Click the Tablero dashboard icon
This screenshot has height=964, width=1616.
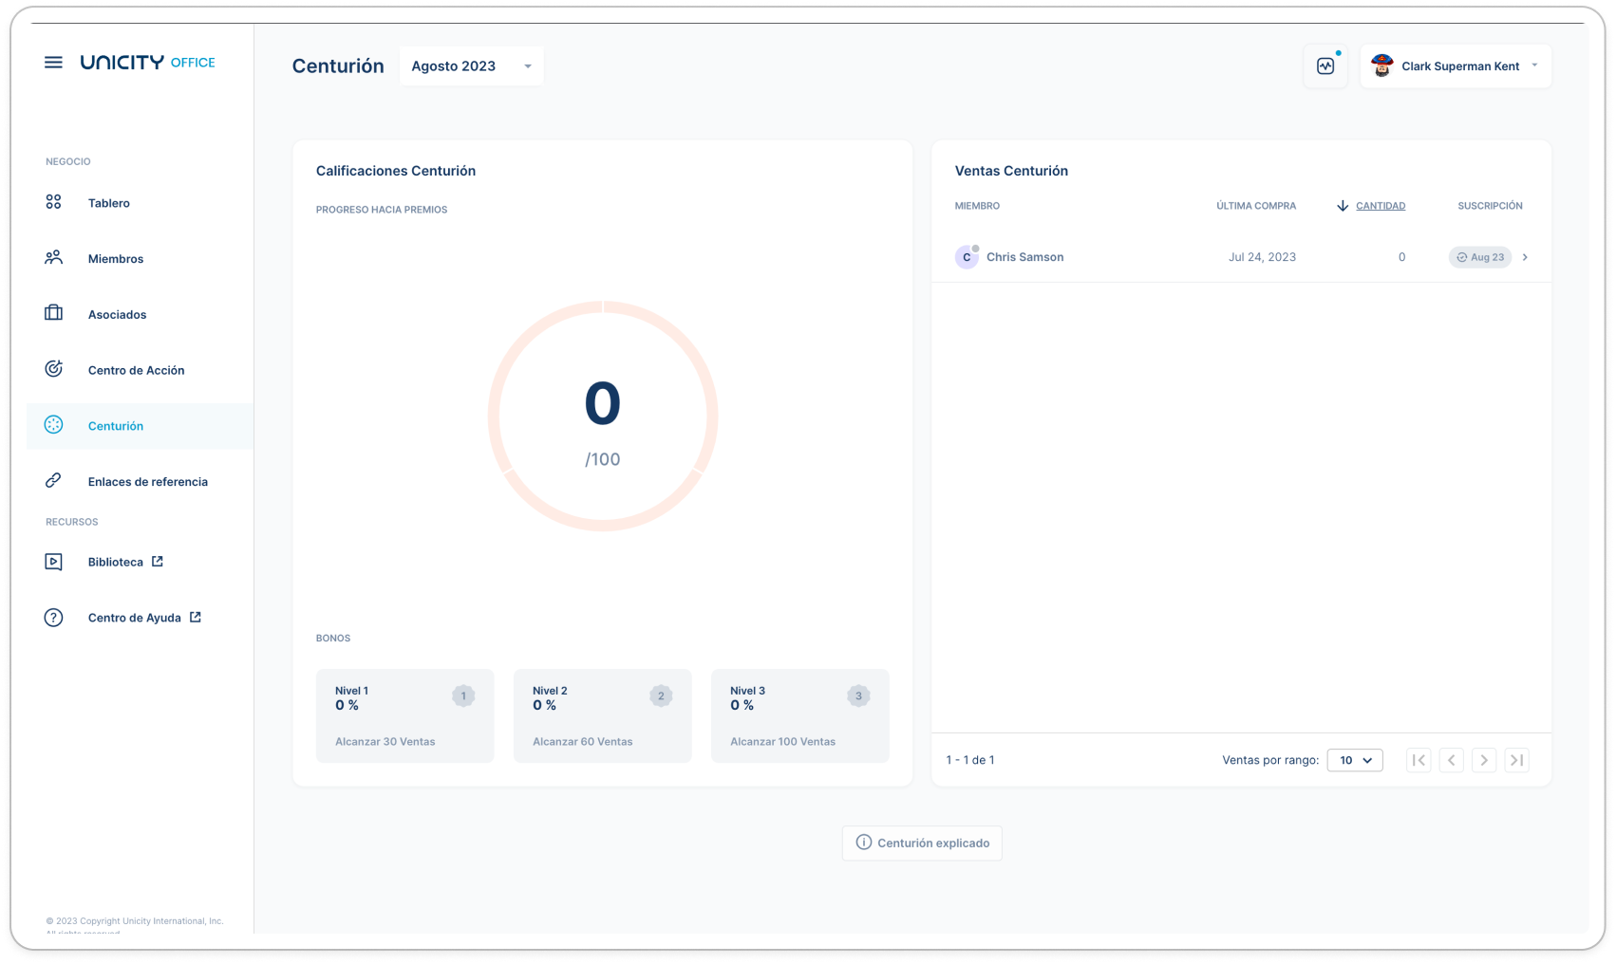pos(53,202)
